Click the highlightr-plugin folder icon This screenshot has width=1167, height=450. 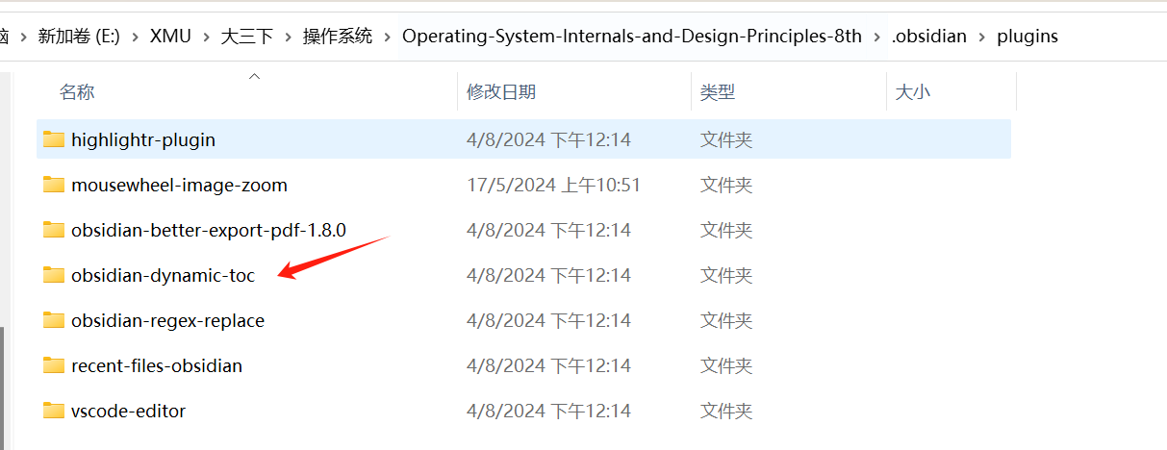pyautogui.click(x=54, y=139)
